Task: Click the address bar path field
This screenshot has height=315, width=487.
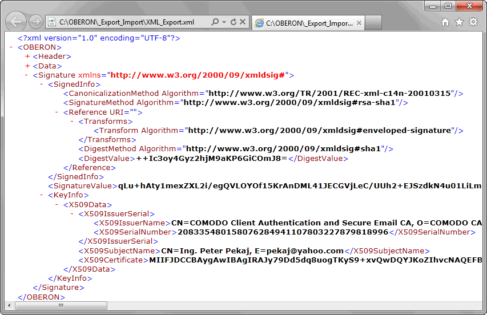Action: pos(131,22)
